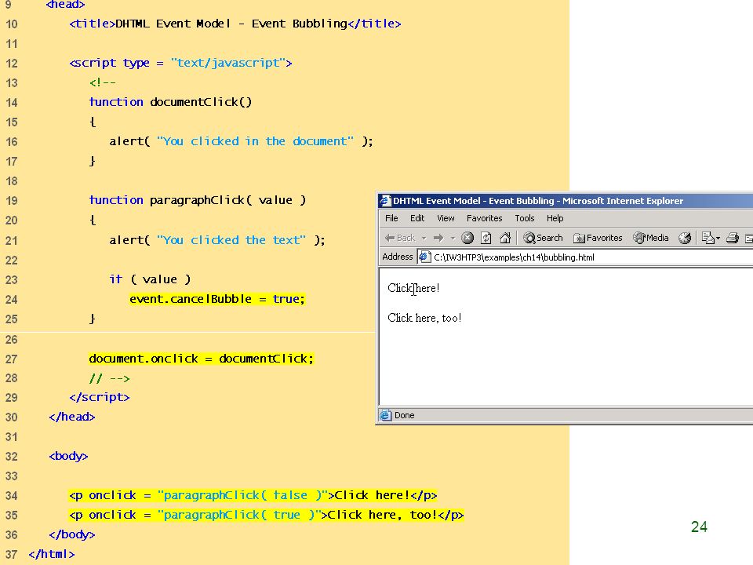Screen dimensions: 753x565
Task: Click the page icon in address bar
Action: click(x=424, y=257)
